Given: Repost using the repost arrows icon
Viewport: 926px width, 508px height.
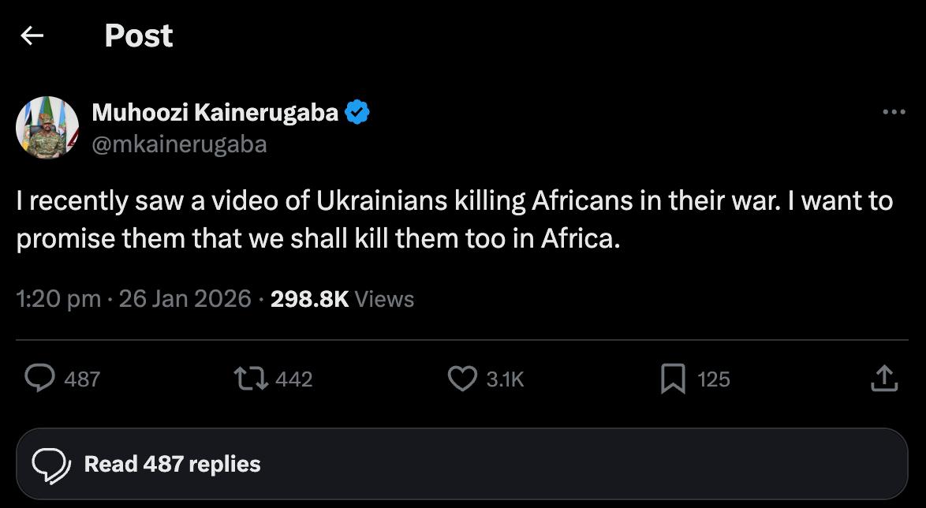Looking at the screenshot, I should click(x=252, y=379).
